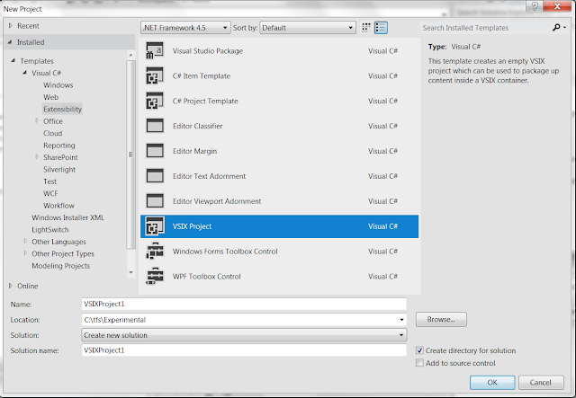Select the 'Editor Margin' template name

194,151
